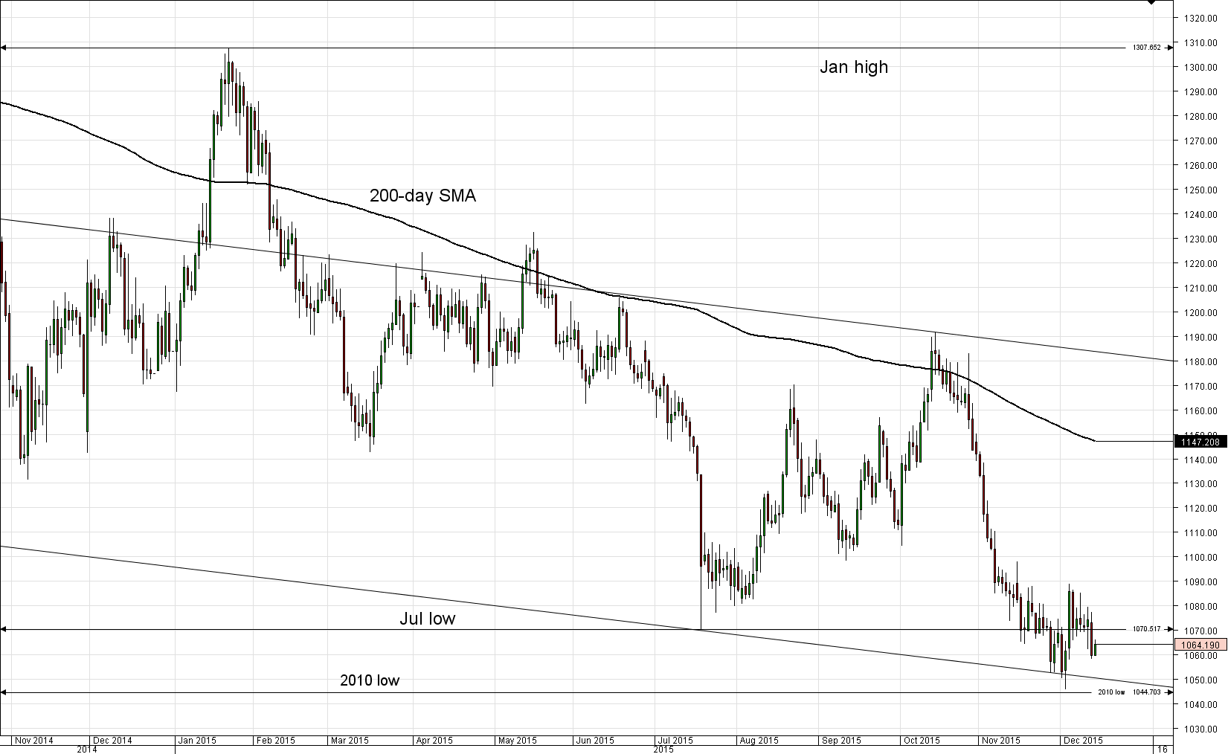
Task: Click the 1230.00 price axis label
Action: coord(1201,239)
